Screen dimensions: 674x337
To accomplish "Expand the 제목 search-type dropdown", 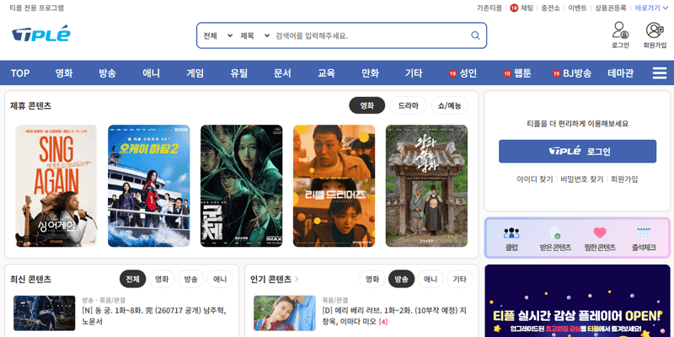I will (x=255, y=35).
